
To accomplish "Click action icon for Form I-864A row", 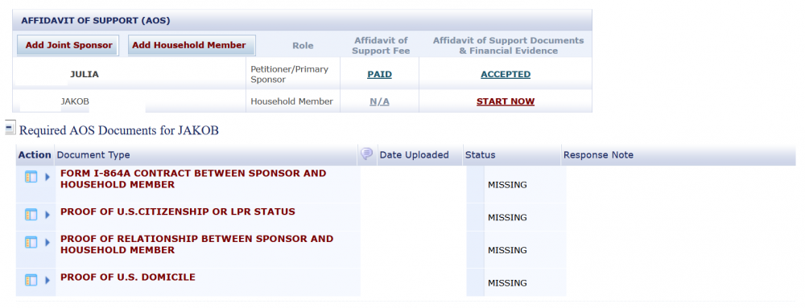I will tap(31, 177).
